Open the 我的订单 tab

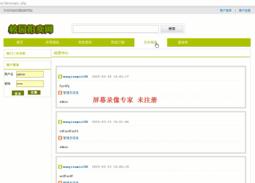(x=118, y=42)
